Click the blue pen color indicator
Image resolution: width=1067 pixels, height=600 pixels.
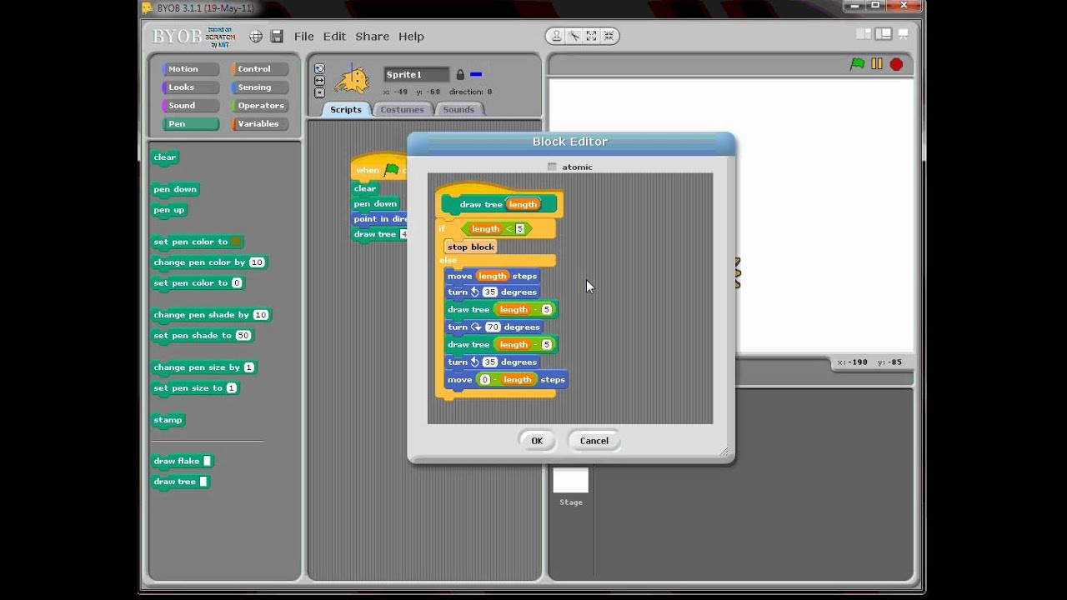(476, 74)
